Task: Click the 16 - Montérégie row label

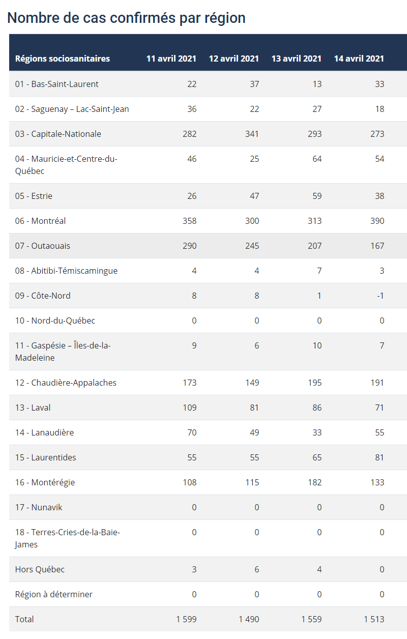Action: tap(45, 482)
